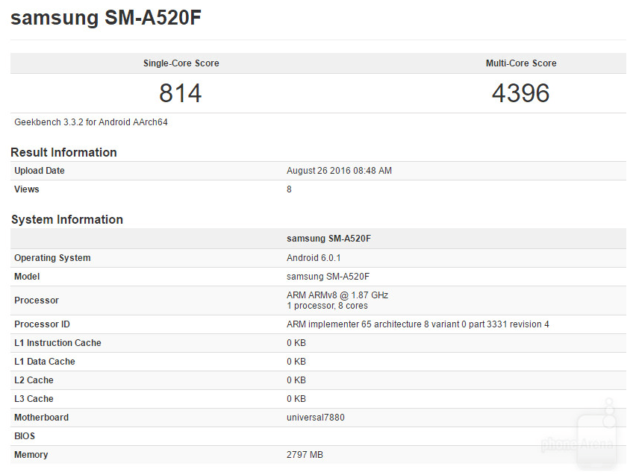Select the Single-Core Score column header

point(181,63)
